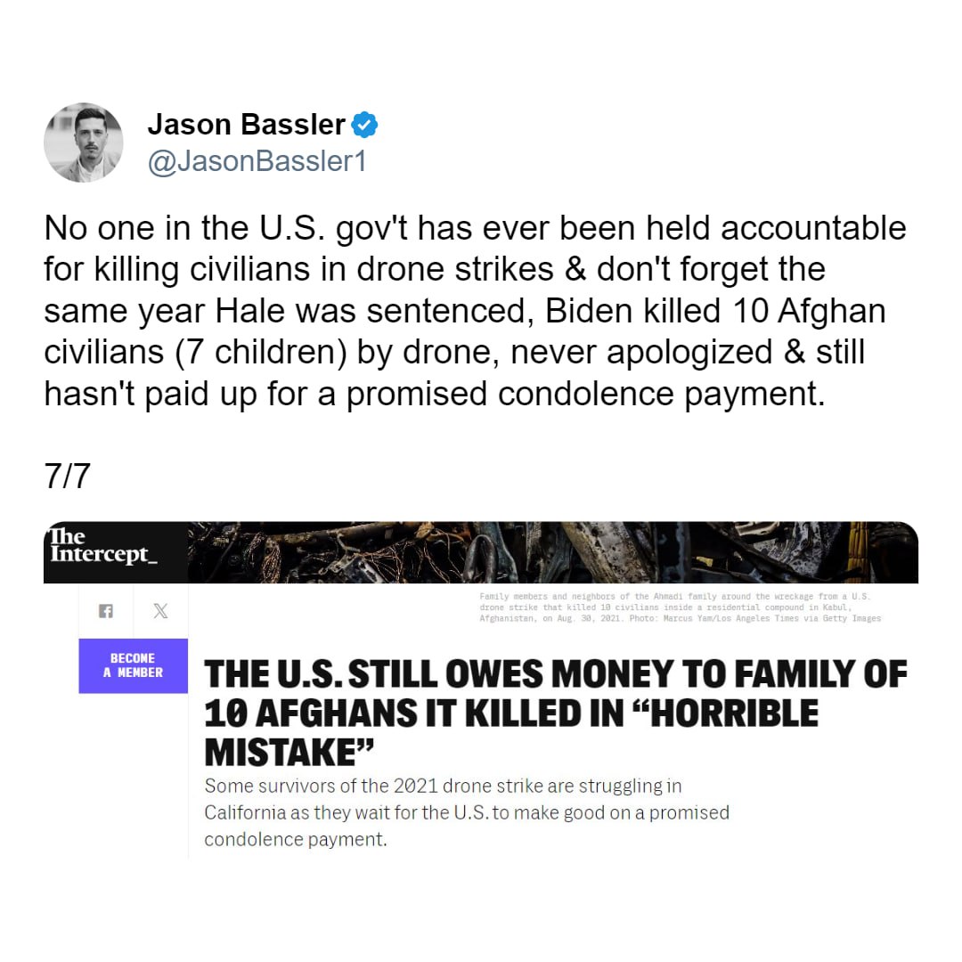The image size is (962, 962).
Task: Click the '10 AFGHANS IT KILLED' headline line
Action: 511,713
